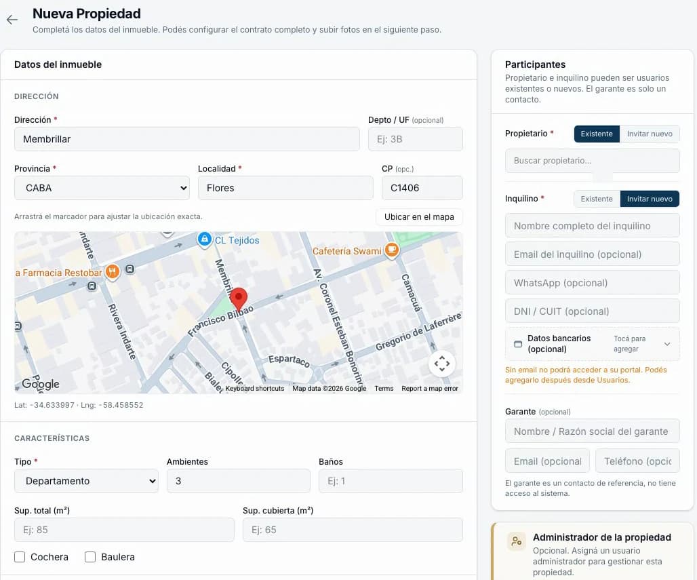The image size is (697, 580).
Task: Click Buscar propietario search field
Action: pyautogui.click(x=592, y=161)
